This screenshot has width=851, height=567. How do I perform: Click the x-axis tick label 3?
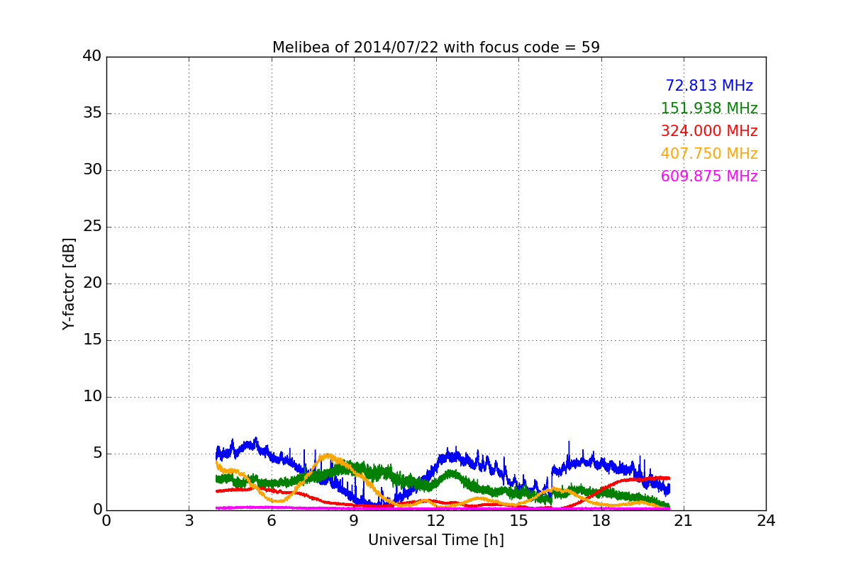(x=189, y=521)
